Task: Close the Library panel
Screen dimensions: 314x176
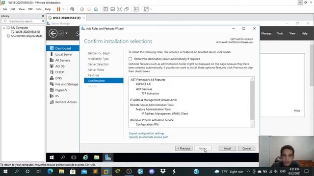Action: point(43,16)
